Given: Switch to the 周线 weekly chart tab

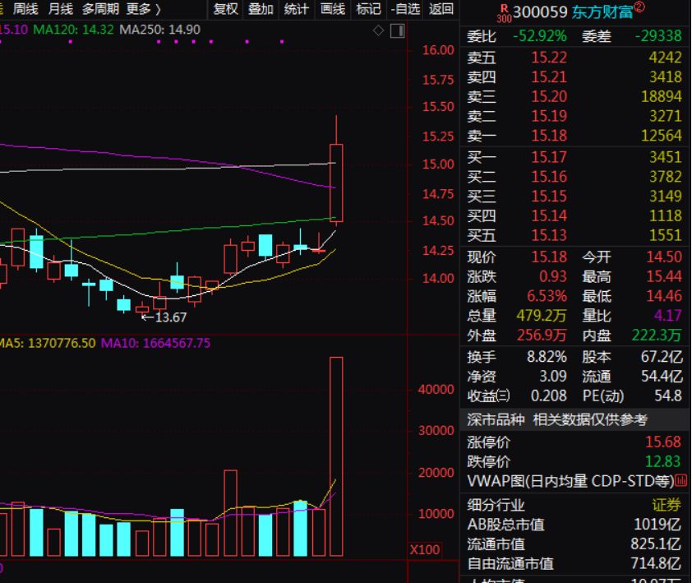Looking at the screenshot, I should coord(25,9).
